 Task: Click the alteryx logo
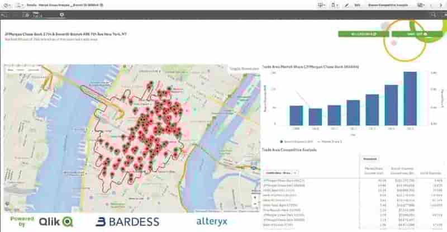[x=212, y=221]
